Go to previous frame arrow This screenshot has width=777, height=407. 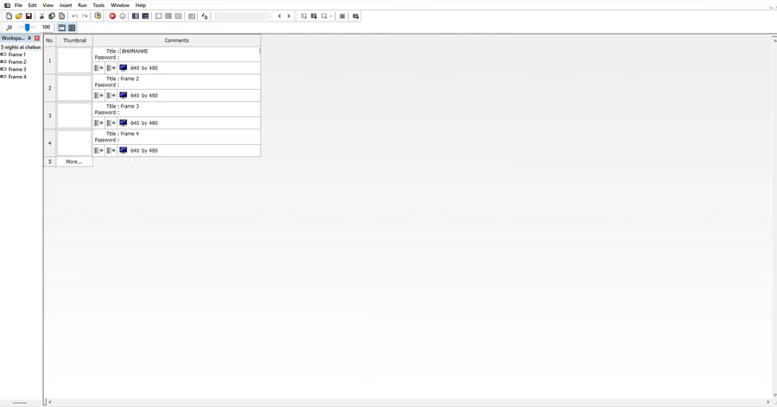(x=280, y=16)
